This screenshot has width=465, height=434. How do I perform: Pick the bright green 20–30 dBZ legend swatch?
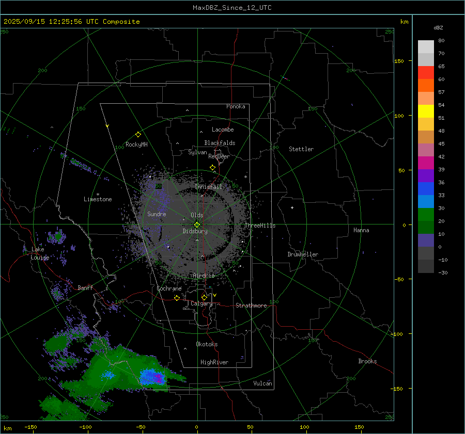pyautogui.click(x=426, y=214)
